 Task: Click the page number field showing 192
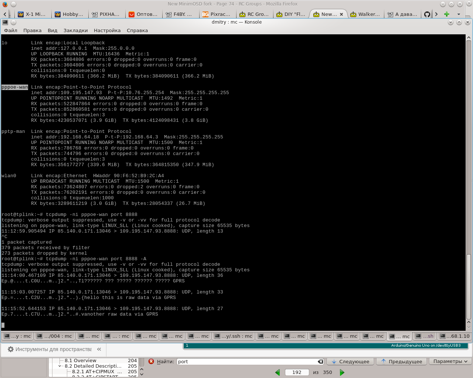click(297, 372)
